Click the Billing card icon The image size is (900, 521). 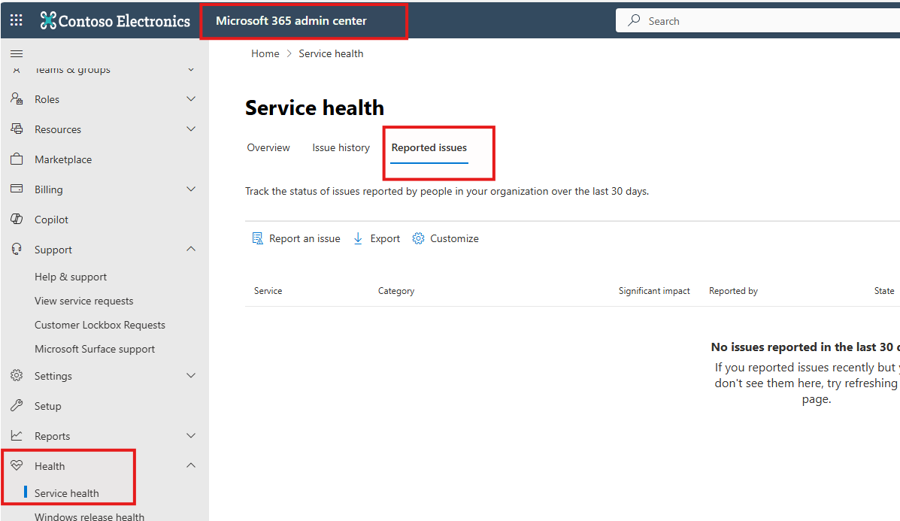(x=17, y=189)
